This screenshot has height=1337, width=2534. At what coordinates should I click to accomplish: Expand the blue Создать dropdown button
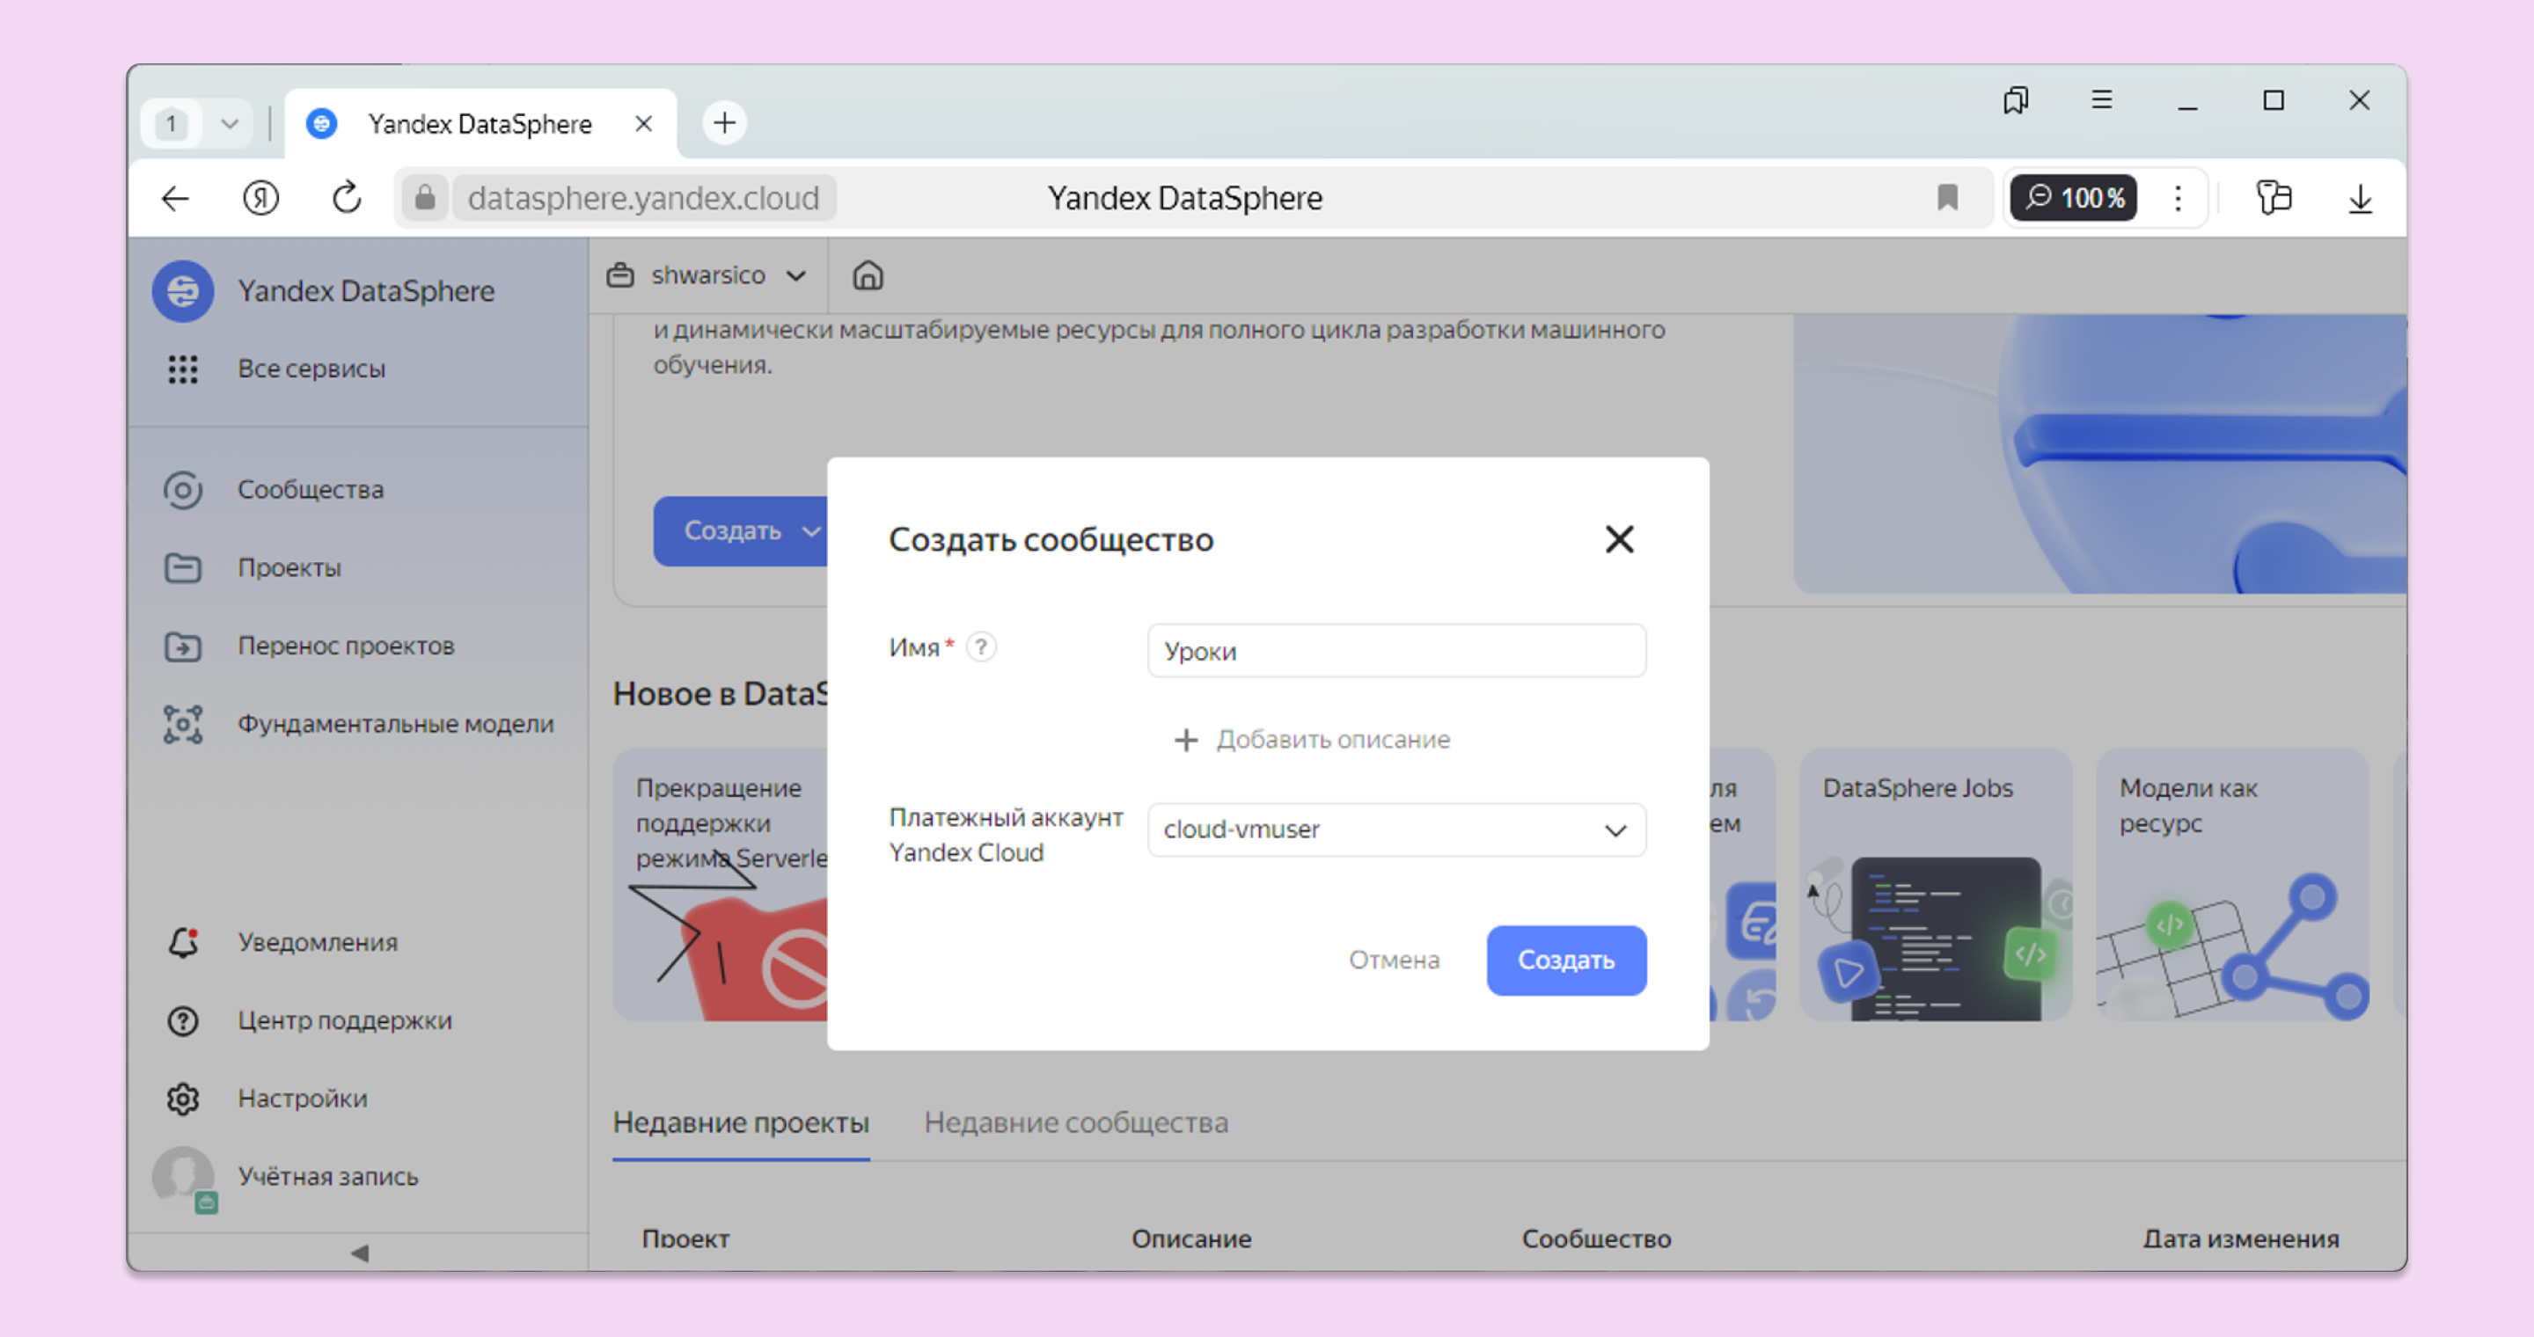pos(741,531)
